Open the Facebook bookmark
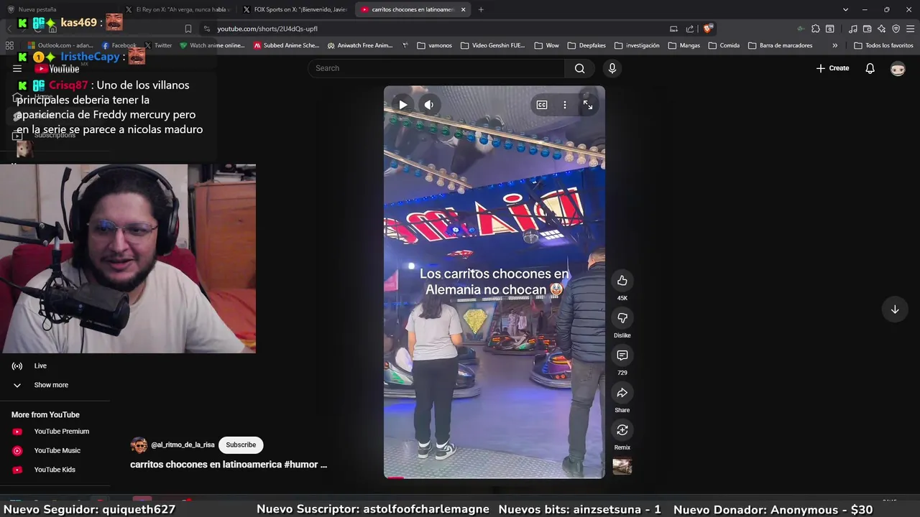The height and width of the screenshot is (517, 920). pos(119,45)
